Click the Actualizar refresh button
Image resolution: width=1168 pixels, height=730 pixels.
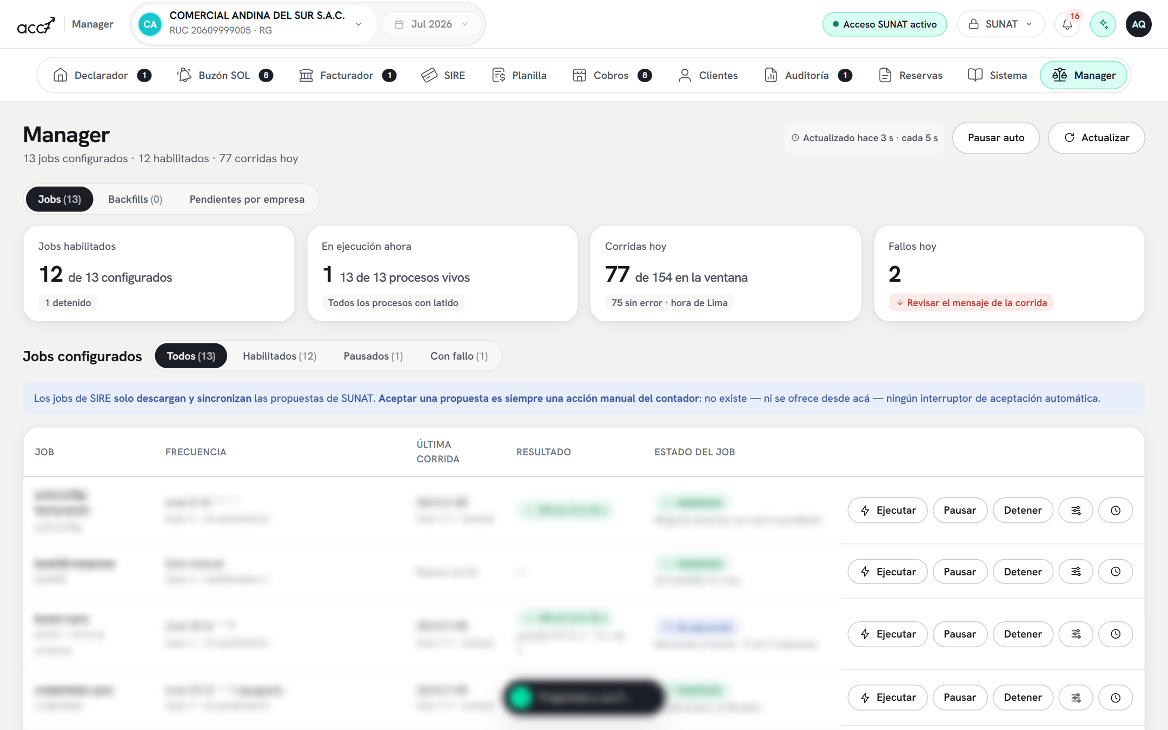coord(1097,138)
